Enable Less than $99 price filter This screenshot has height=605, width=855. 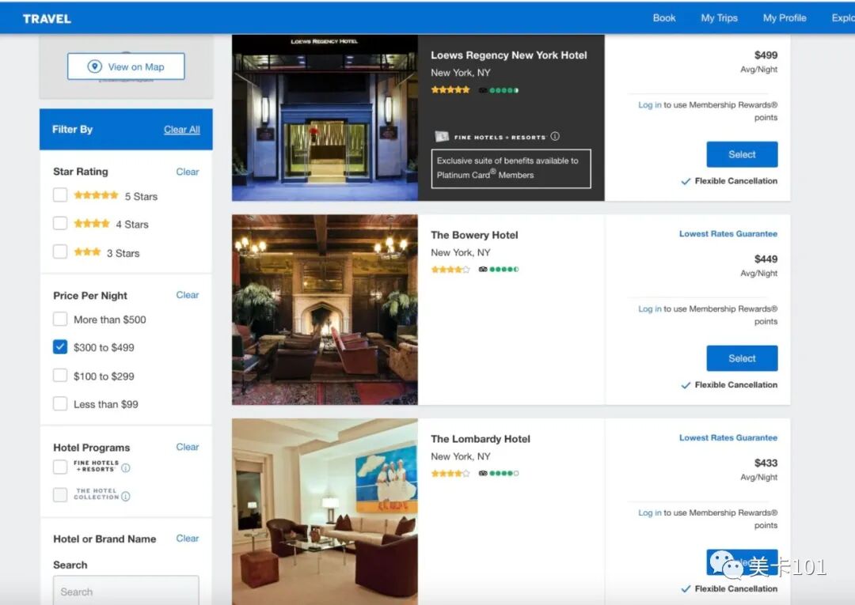[60, 403]
